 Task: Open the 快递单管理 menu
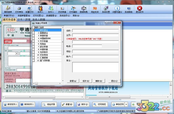24,16
